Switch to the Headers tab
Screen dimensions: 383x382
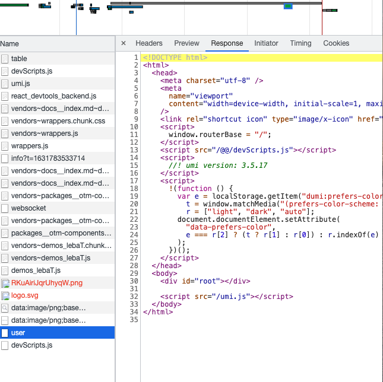coord(149,43)
